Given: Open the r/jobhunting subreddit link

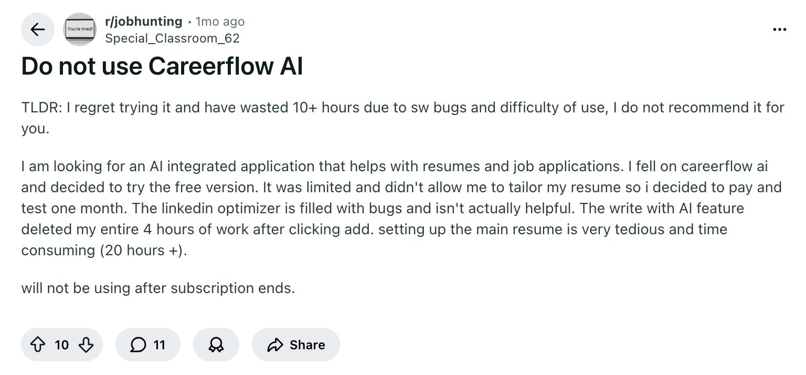Looking at the screenshot, I should (143, 22).
